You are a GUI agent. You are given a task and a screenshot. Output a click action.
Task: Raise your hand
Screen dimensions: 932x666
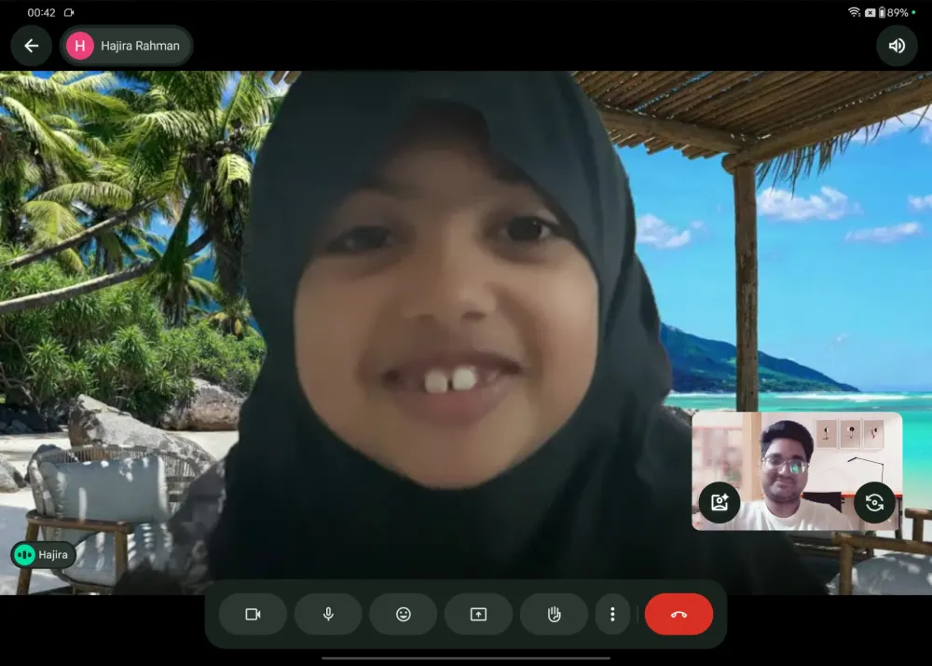pos(554,615)
